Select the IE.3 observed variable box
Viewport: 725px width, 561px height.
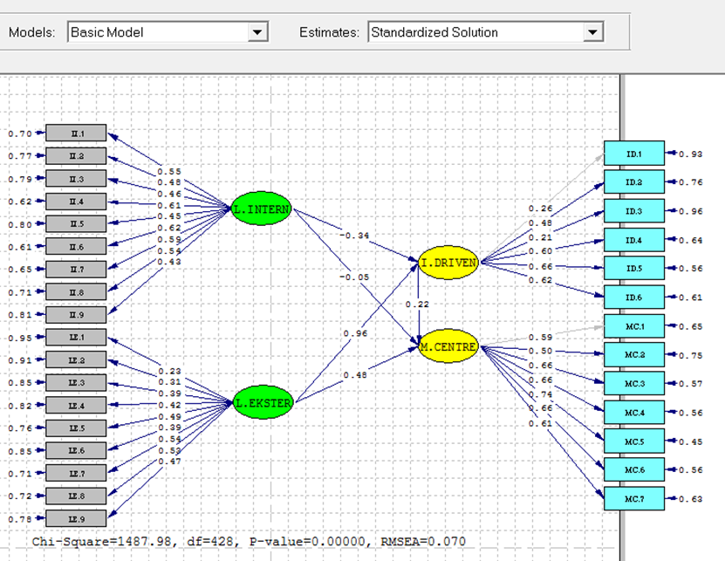76,382
